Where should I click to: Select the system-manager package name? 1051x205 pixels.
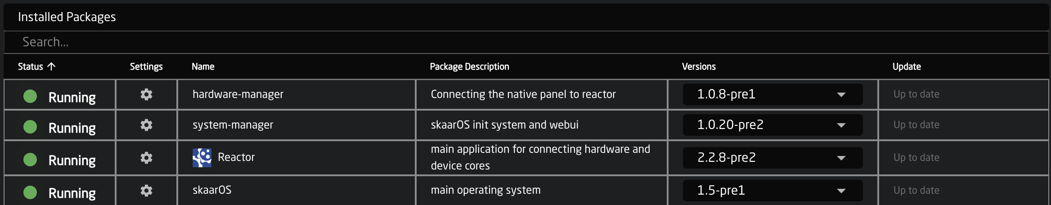233,125
